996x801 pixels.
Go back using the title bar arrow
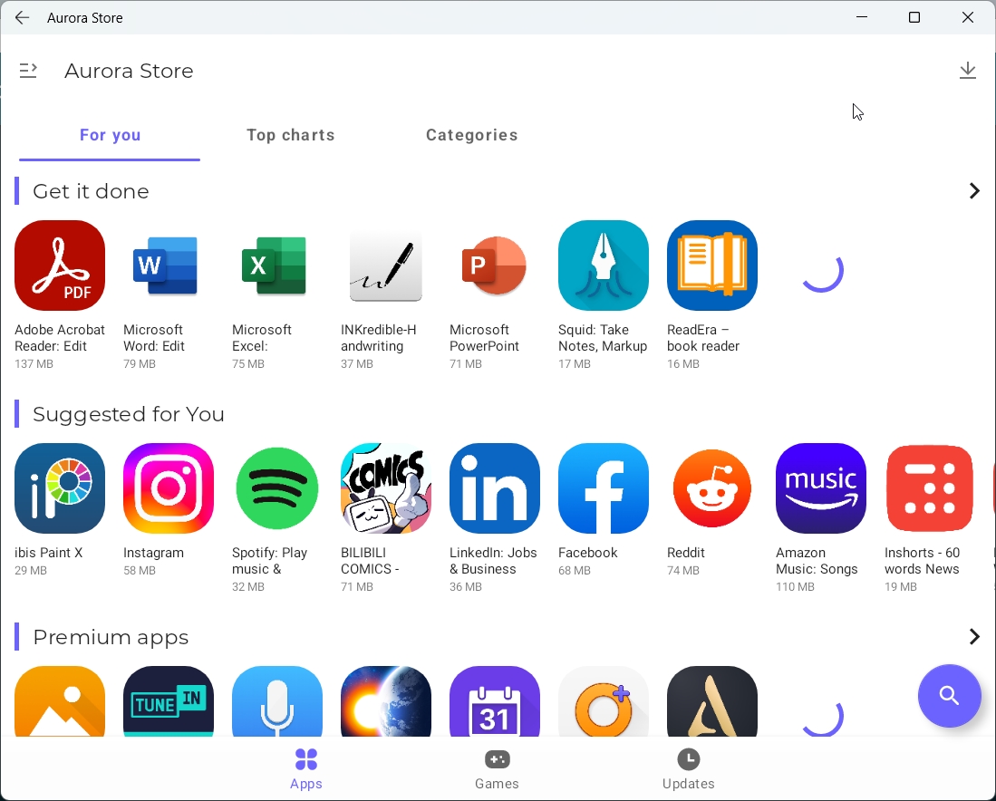pos(23,18)
